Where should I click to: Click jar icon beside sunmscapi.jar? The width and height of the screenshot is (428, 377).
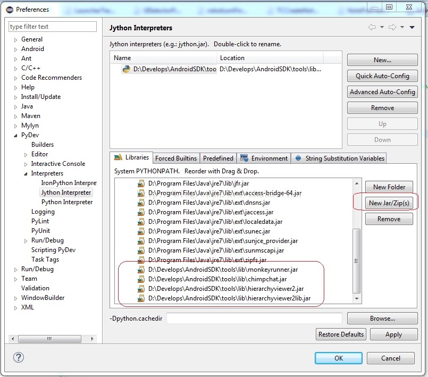141,250
